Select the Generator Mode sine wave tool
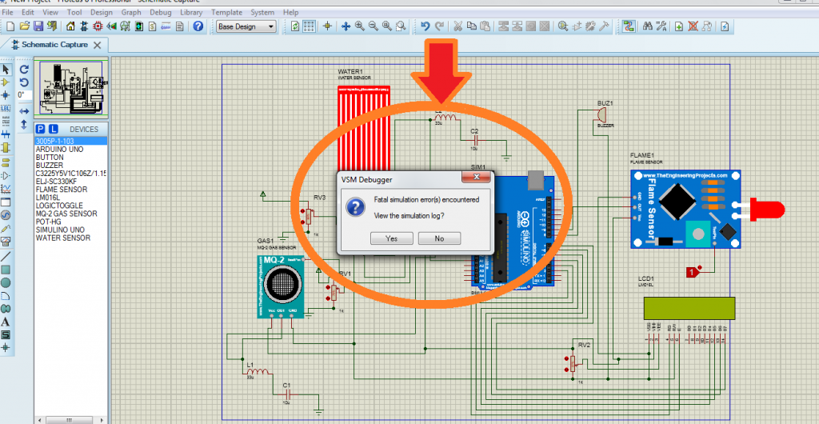The image size is (819, 424). (x=6, y=215)
